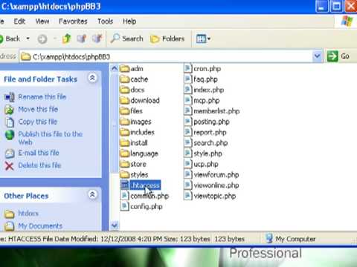
Task: Open the Search pane
Action: point(127,39)
